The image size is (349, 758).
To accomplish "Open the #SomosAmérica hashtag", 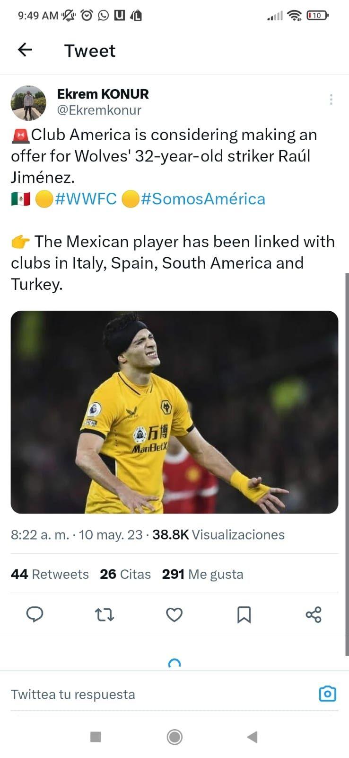I will click(x=202, y=199).
